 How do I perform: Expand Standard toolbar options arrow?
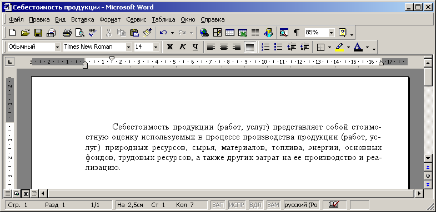[352, 35]
